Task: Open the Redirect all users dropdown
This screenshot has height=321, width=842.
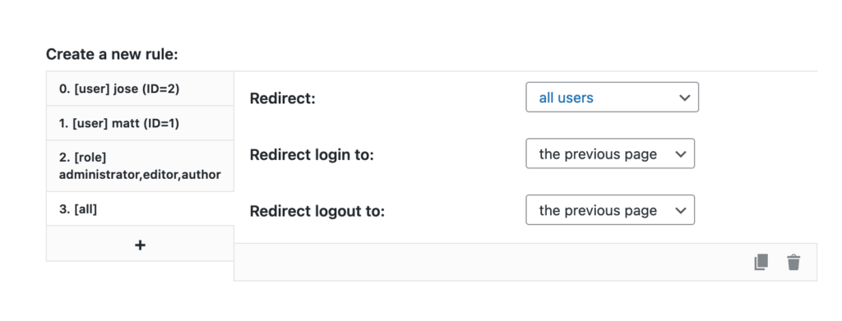Action: [612, 97]
